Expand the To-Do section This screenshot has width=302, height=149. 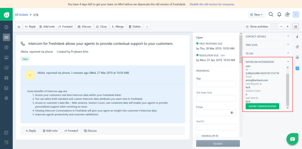pos(267,53)
